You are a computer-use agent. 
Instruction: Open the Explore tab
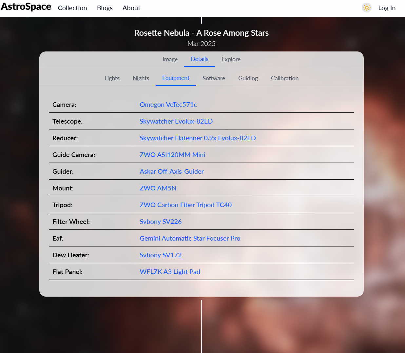coord(231,59)
